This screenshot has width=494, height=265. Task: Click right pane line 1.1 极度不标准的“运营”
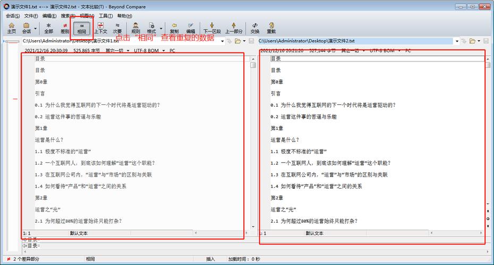[x=299, y=152]
